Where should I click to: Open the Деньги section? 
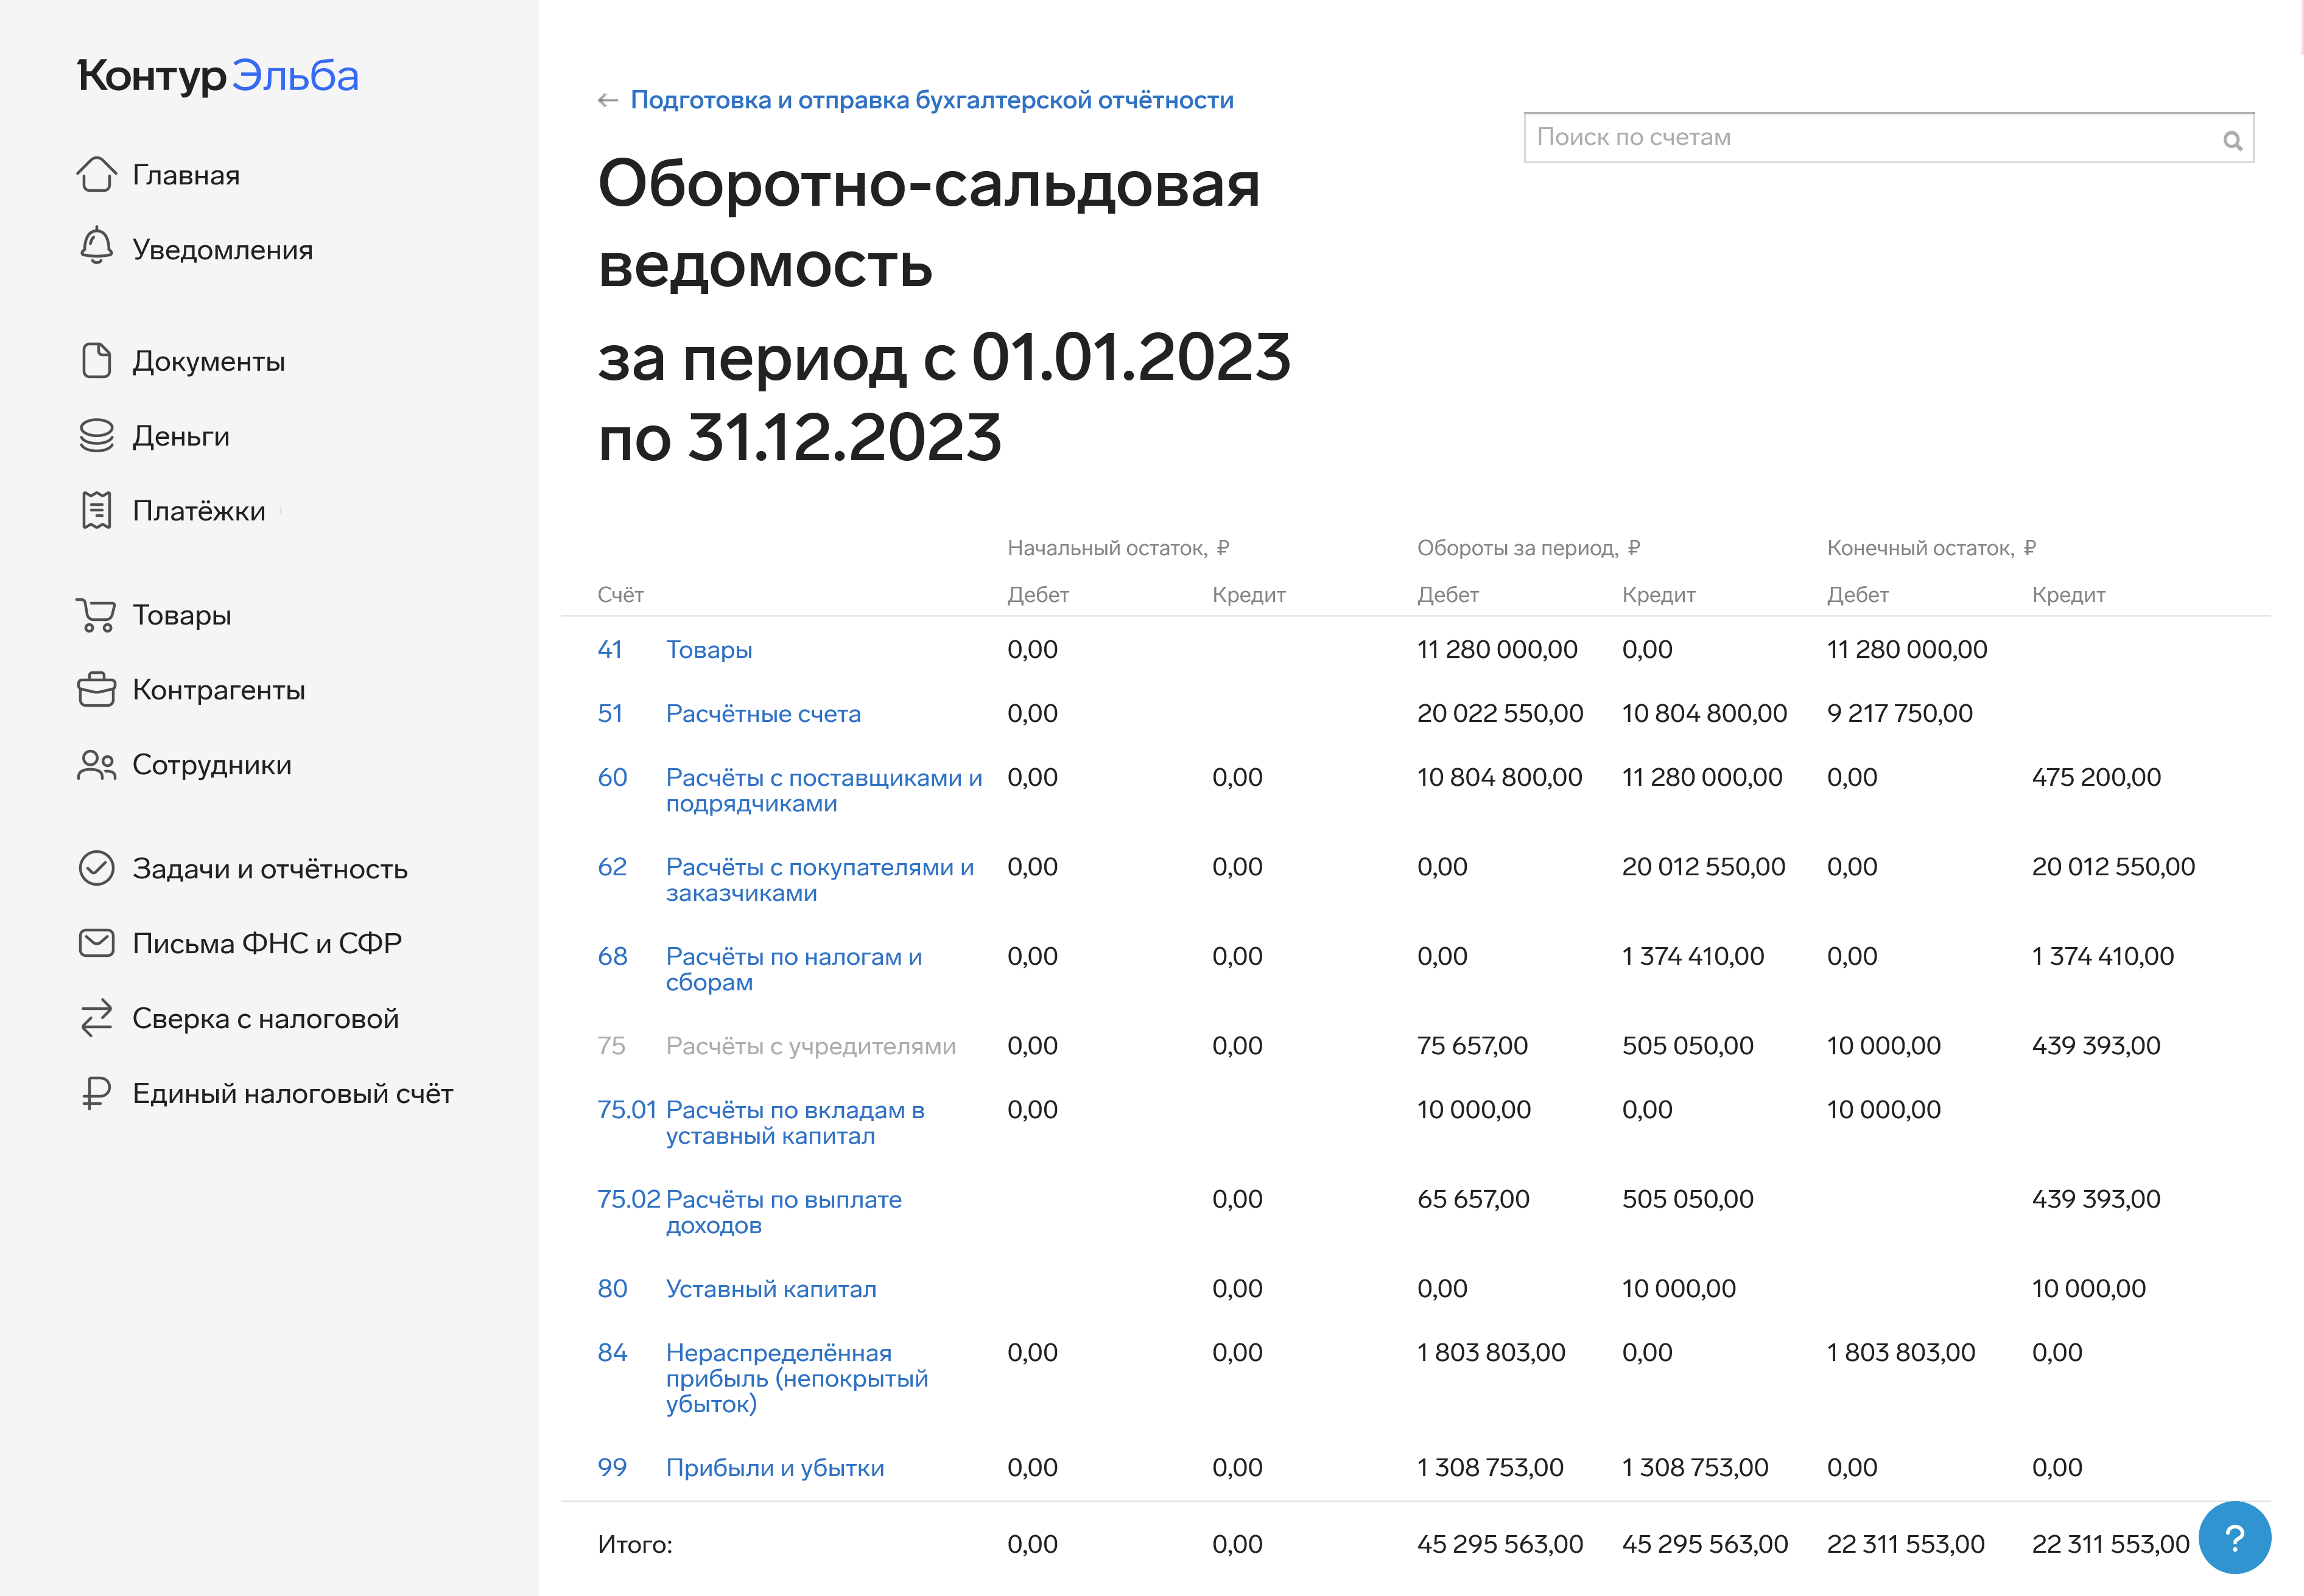pyautogui.click(x=181, y=436)
